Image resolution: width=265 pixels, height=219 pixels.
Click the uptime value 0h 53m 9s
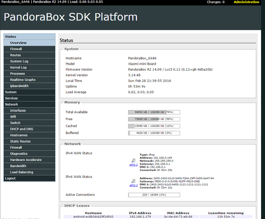(136, 87)
